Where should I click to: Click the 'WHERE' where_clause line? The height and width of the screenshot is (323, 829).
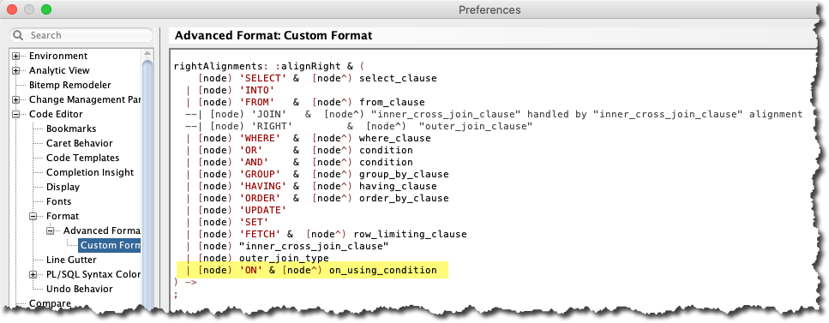[309, 139]
